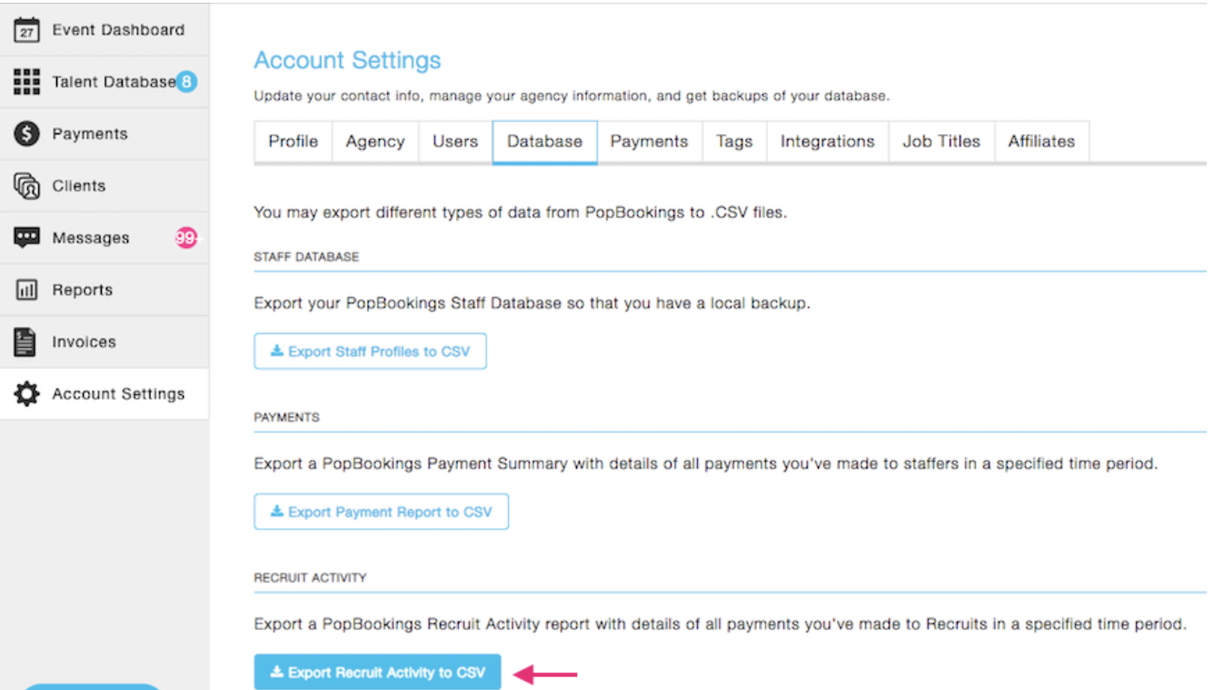This screenshot has height=690, width=1214.
Task: Click the Payments dollar sign icon
Action: click(x=27, y=133)
